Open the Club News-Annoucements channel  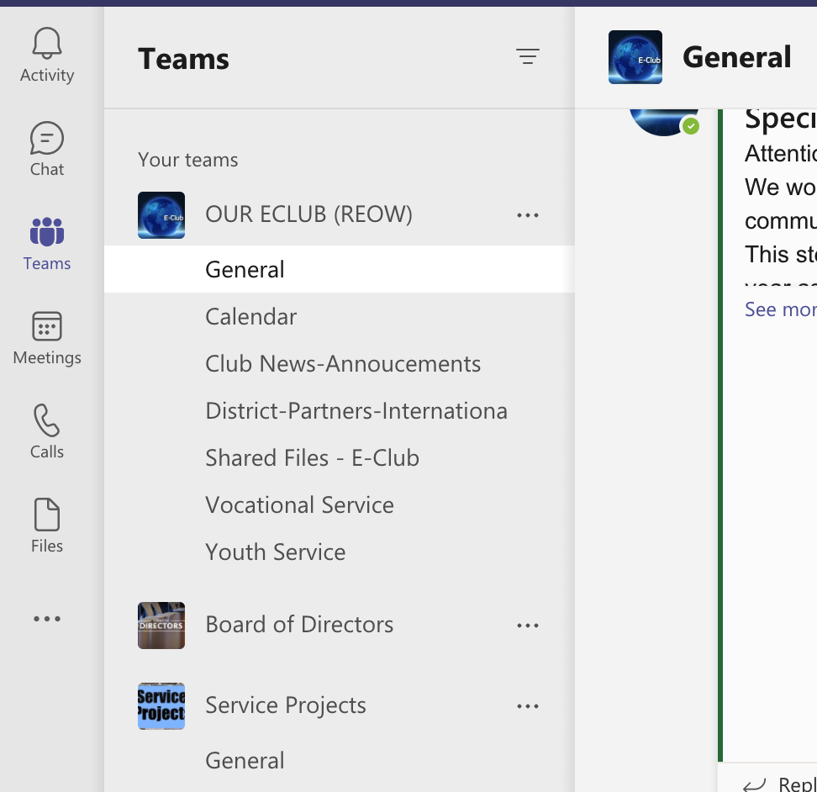point(343,364)
